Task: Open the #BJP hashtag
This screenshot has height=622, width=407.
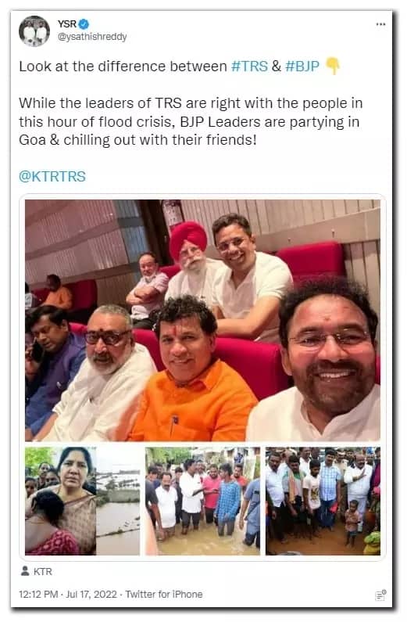Action: coord(302,67)
